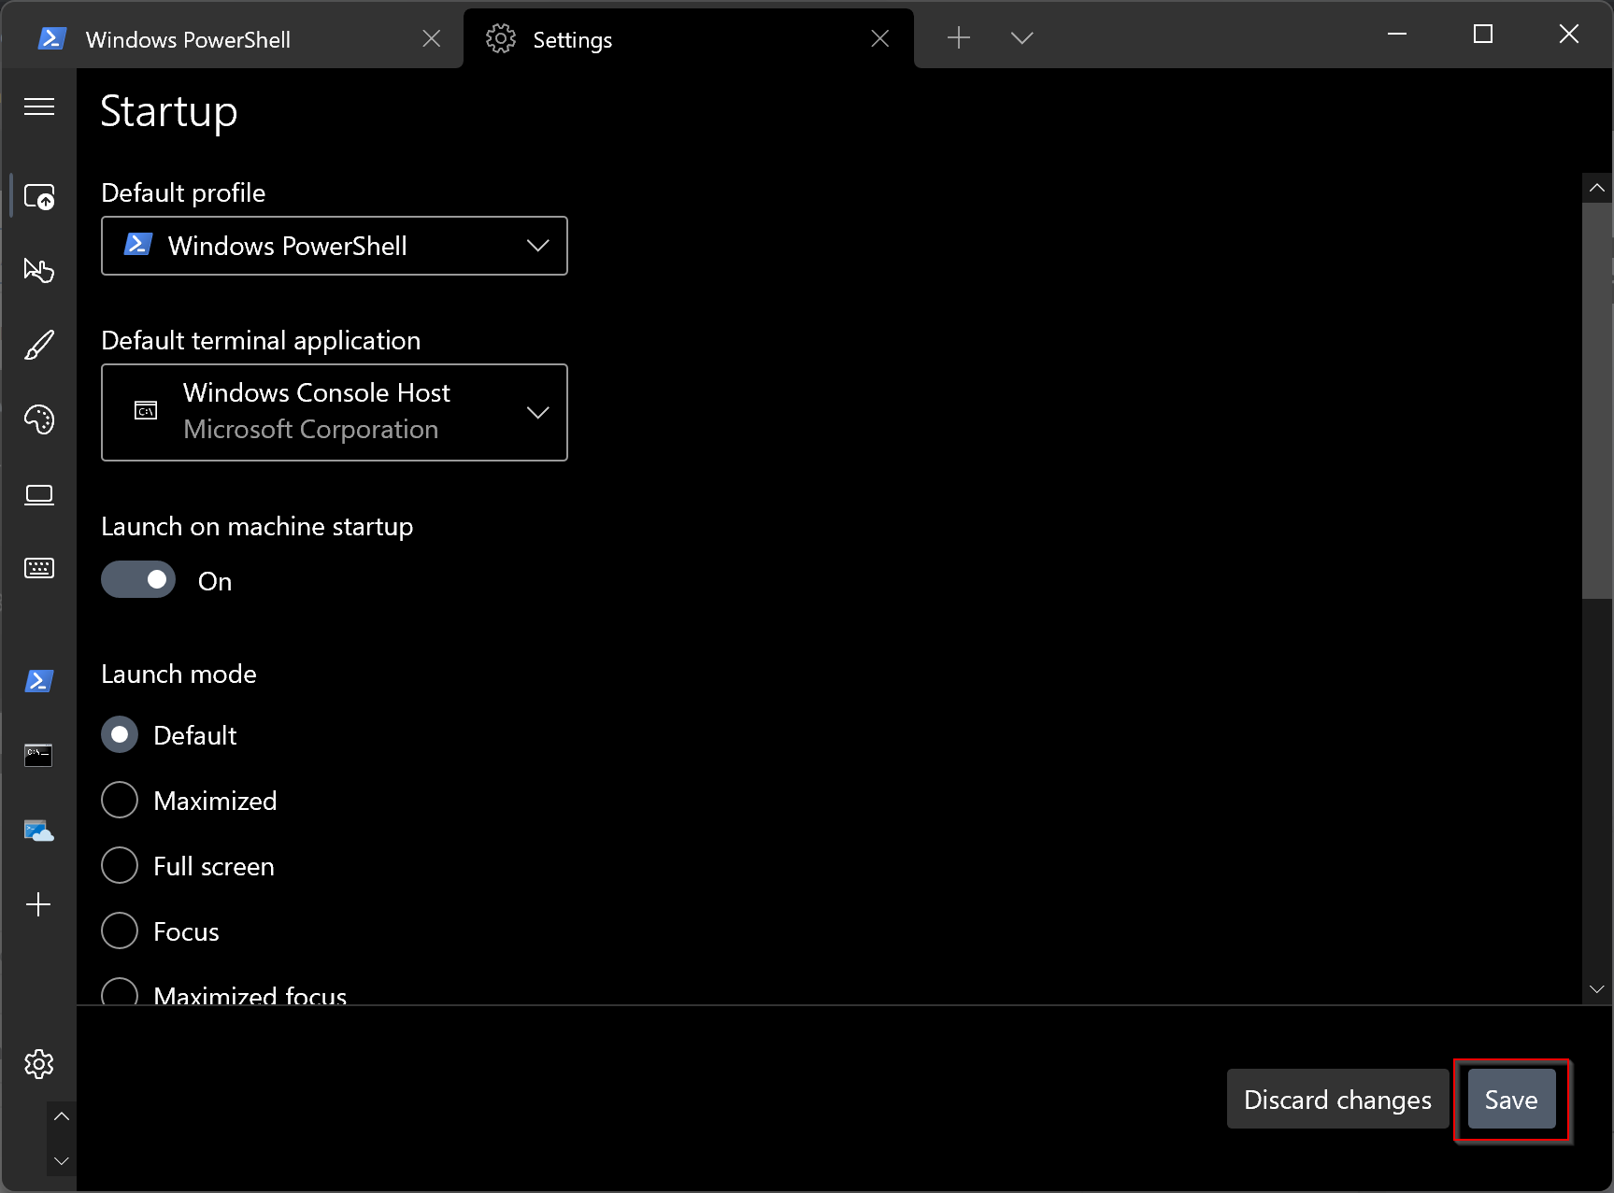1614x1193 pixels.
Task: Click sidebar scroll up chevron
Action: 62,1116
